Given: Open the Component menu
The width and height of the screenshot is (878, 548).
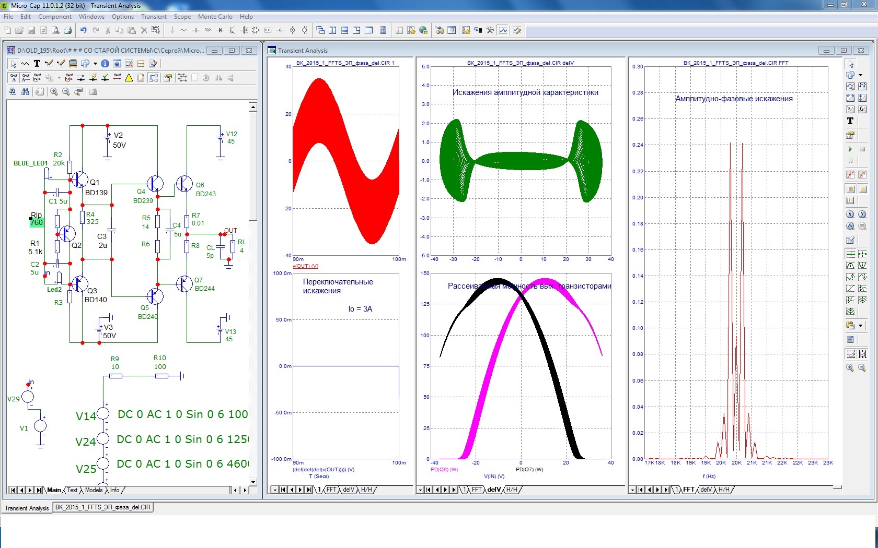Looking at the screenshot, I should point(55,17).
